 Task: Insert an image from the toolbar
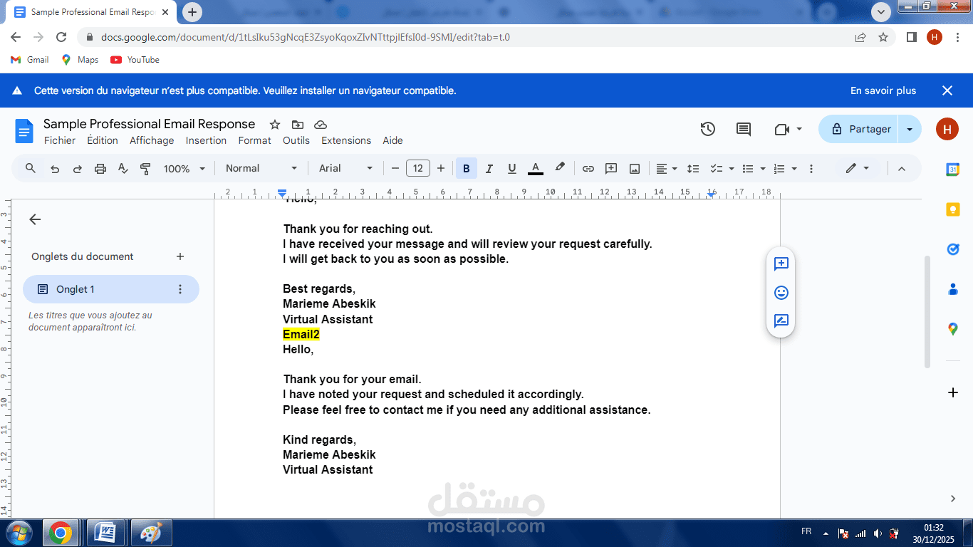[x=635, y=169]
